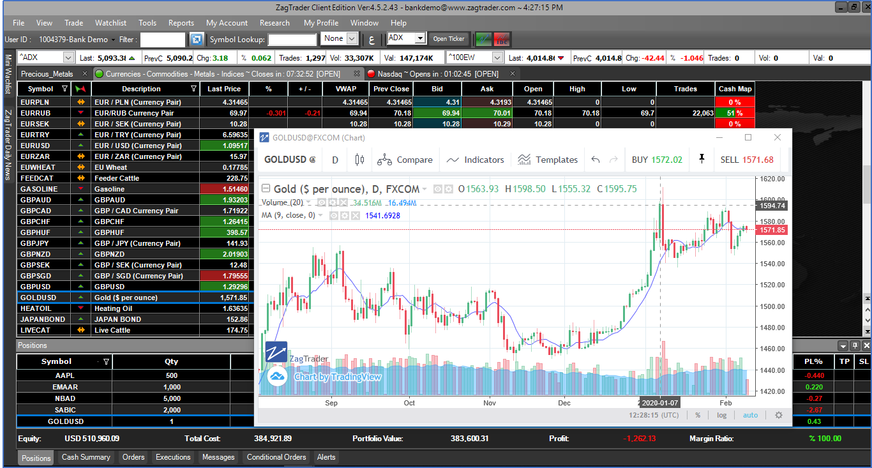Open chart settings gear icon
Viewport: 872px width, 468px height.
point(779,415)
